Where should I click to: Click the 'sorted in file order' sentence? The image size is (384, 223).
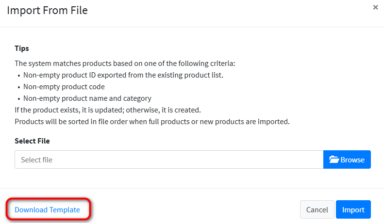pyautogui.click(x=152, y=121)
